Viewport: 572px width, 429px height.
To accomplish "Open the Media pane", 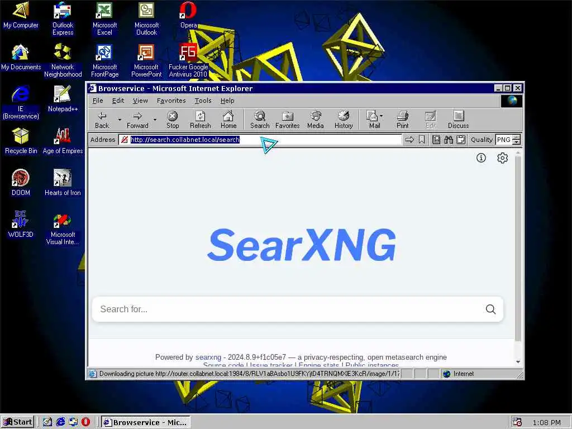I will tap(316, 120).
